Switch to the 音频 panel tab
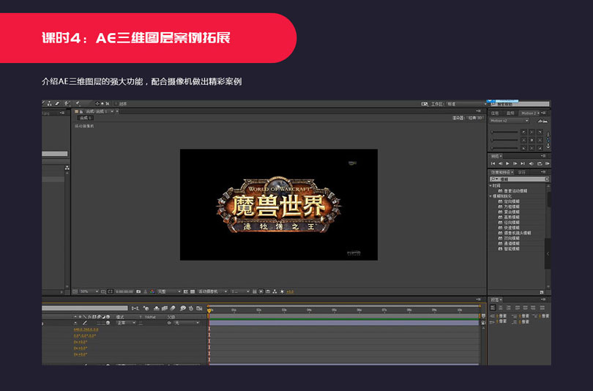 (510, 113)
